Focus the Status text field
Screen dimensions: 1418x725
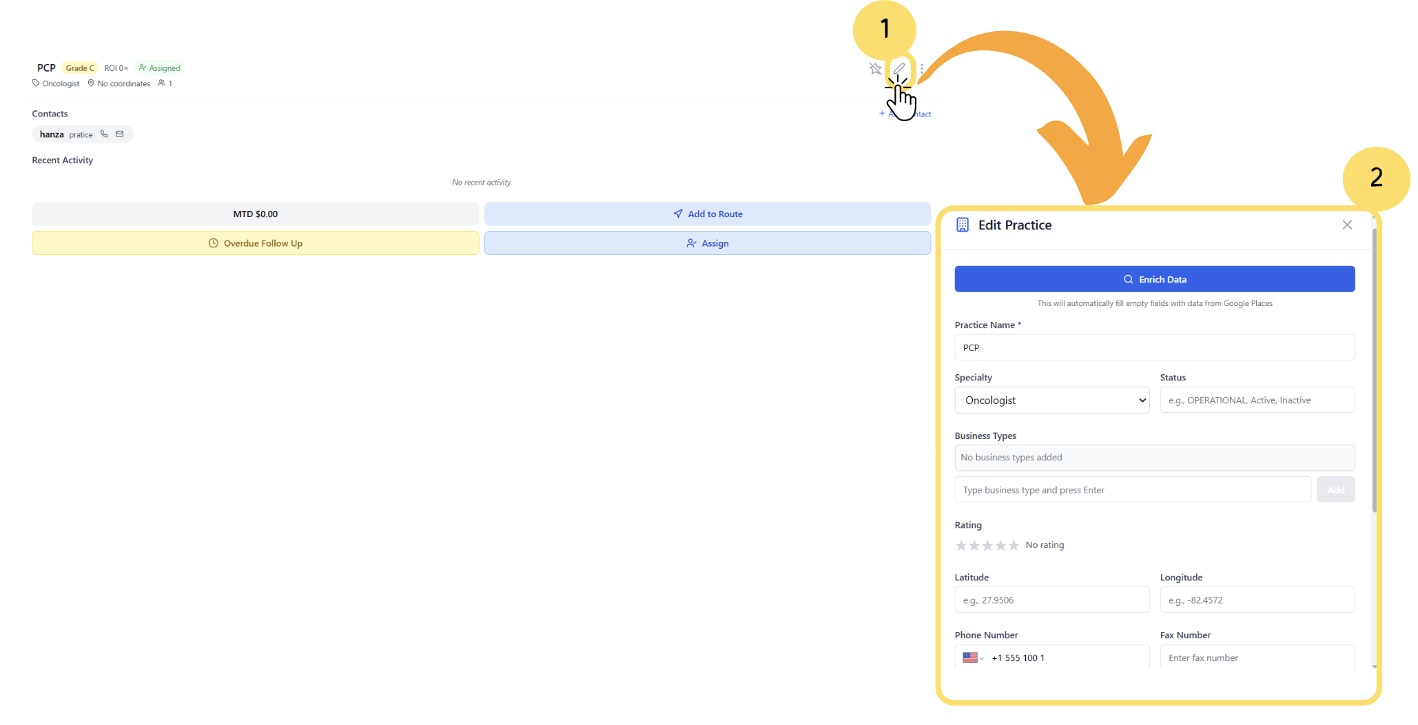pyautogui.click(x=1257, y=400)
